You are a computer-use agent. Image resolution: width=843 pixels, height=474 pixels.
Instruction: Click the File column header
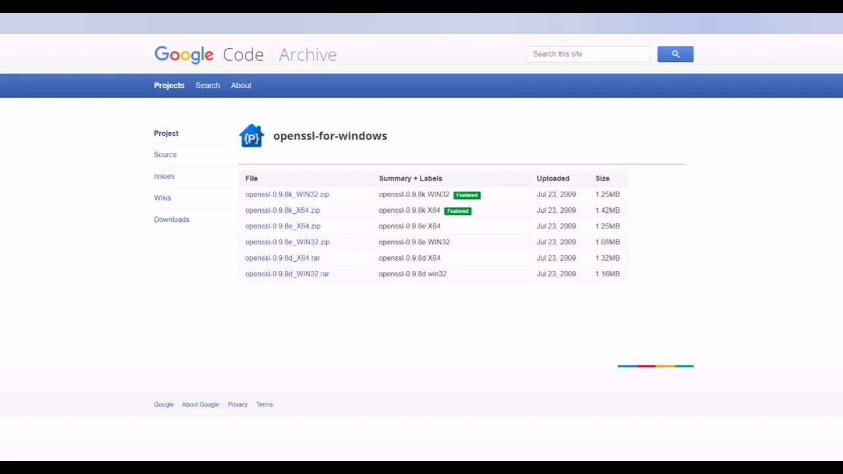click(252, 178)
